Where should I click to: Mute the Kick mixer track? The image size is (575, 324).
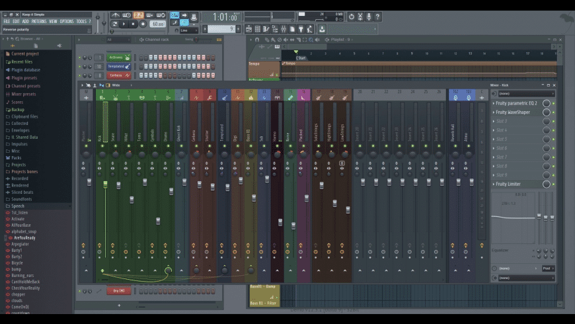[x=102, y=145]
